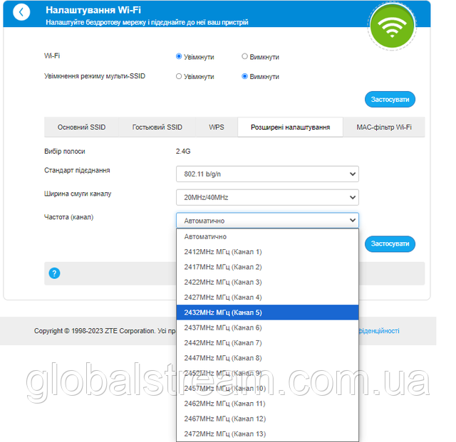Click the Налаштування Wi-Fi page title
The width and height of the screenshot is (456, 442).
click(93, 10)
